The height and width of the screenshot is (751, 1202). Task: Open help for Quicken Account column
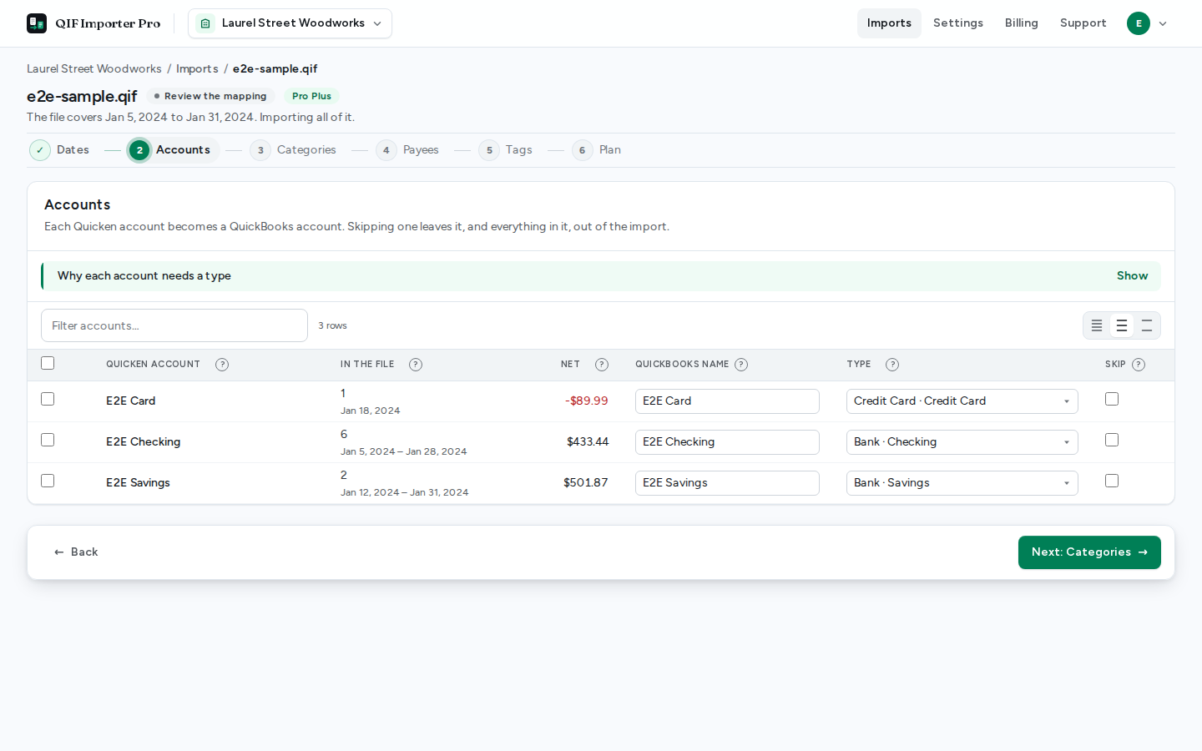click(222, 365)
